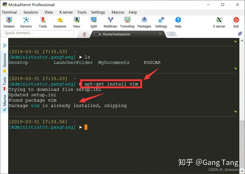Open the Help menu in menu bar
Image resolution: width=245 pixels, height=174 pixels.
click(133, 12)
